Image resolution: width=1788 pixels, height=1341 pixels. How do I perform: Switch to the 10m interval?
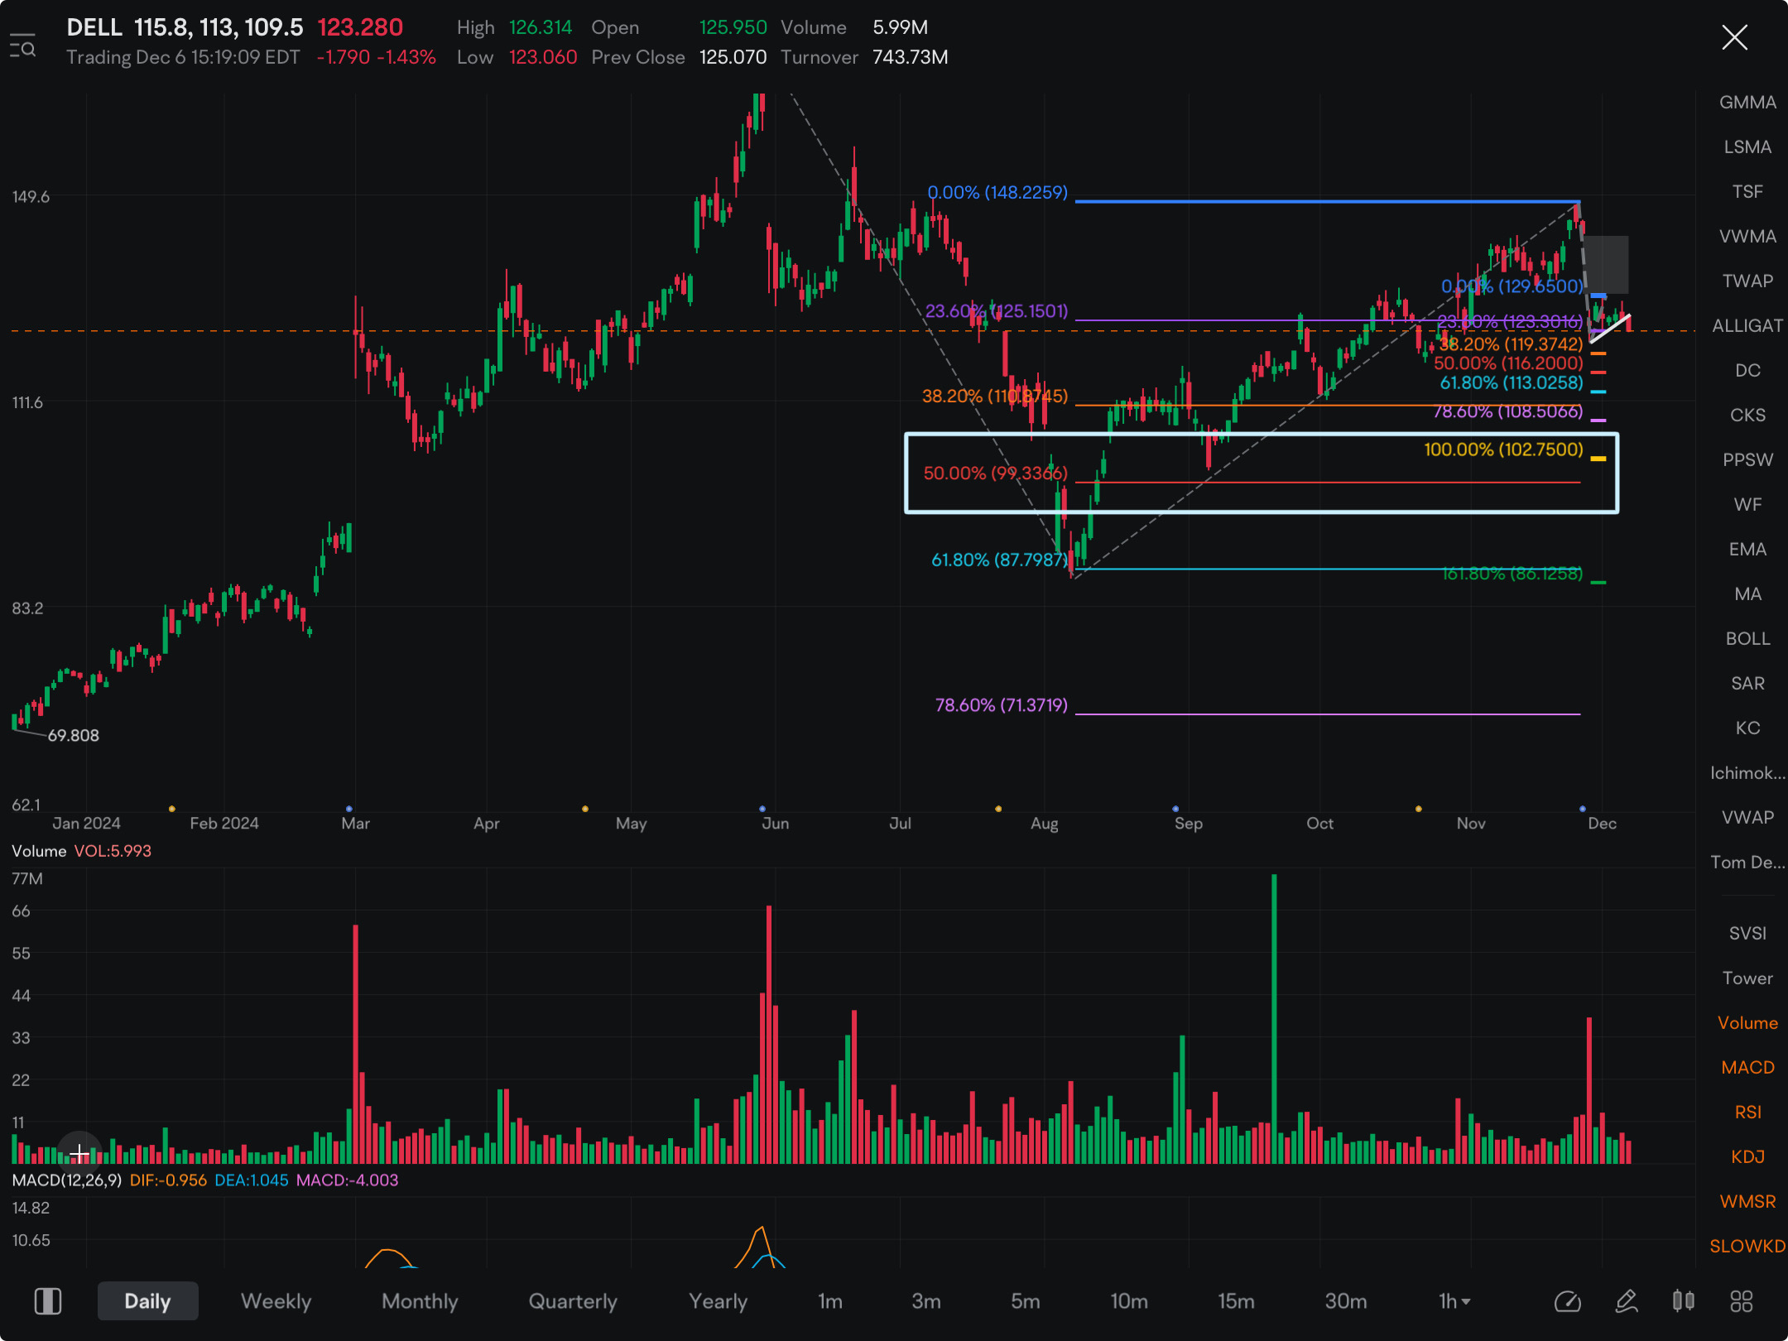tap(1128, 1301)
